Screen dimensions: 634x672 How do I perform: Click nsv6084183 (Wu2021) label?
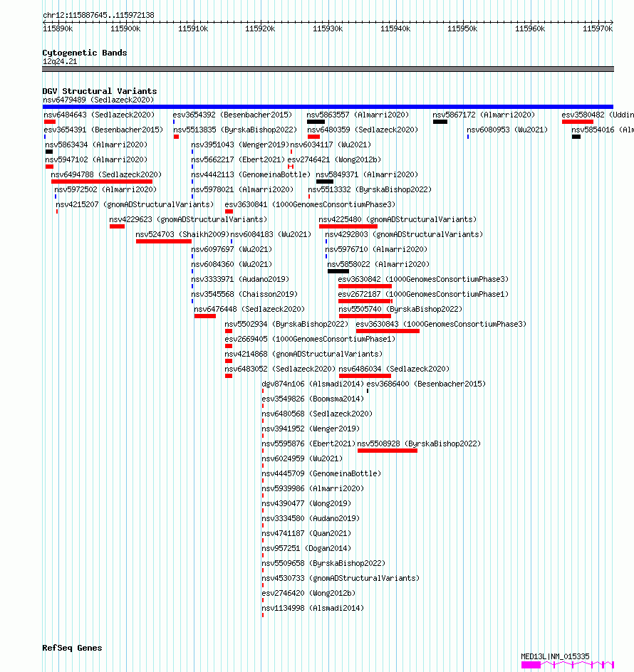pos(271,235)
